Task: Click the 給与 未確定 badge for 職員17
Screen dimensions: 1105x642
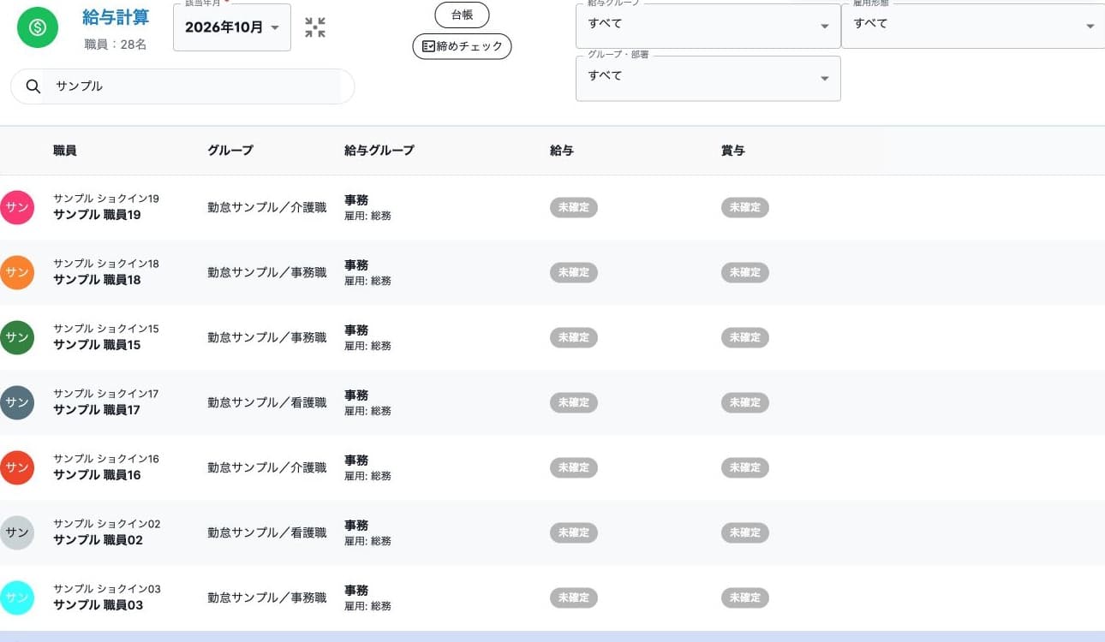Action: click(x=574, y=402)
